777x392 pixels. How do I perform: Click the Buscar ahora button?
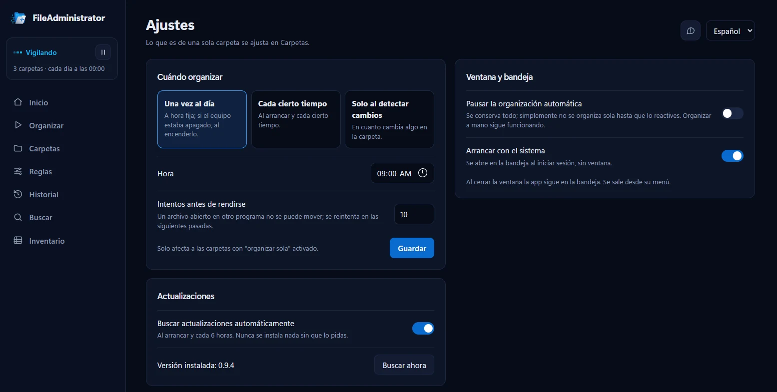(x=404, y=365)
